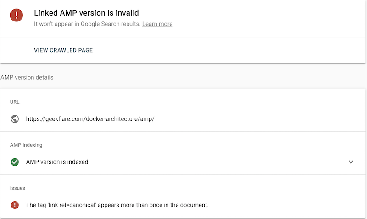Click the VIEW CRAWLED PAGE button
Viewport: 367px width, 219px height.
pyautogui.click(x=63, y=50)
